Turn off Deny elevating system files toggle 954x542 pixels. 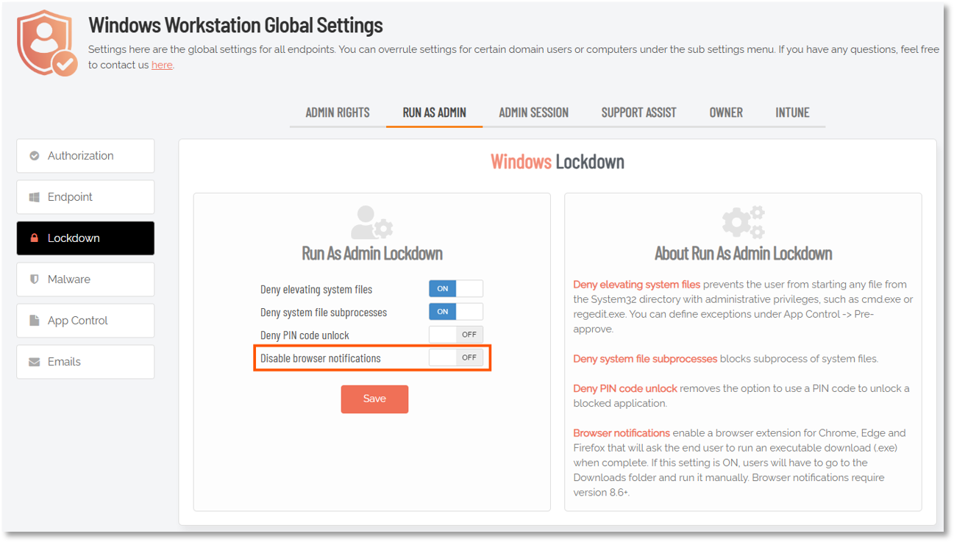point(456,289)
